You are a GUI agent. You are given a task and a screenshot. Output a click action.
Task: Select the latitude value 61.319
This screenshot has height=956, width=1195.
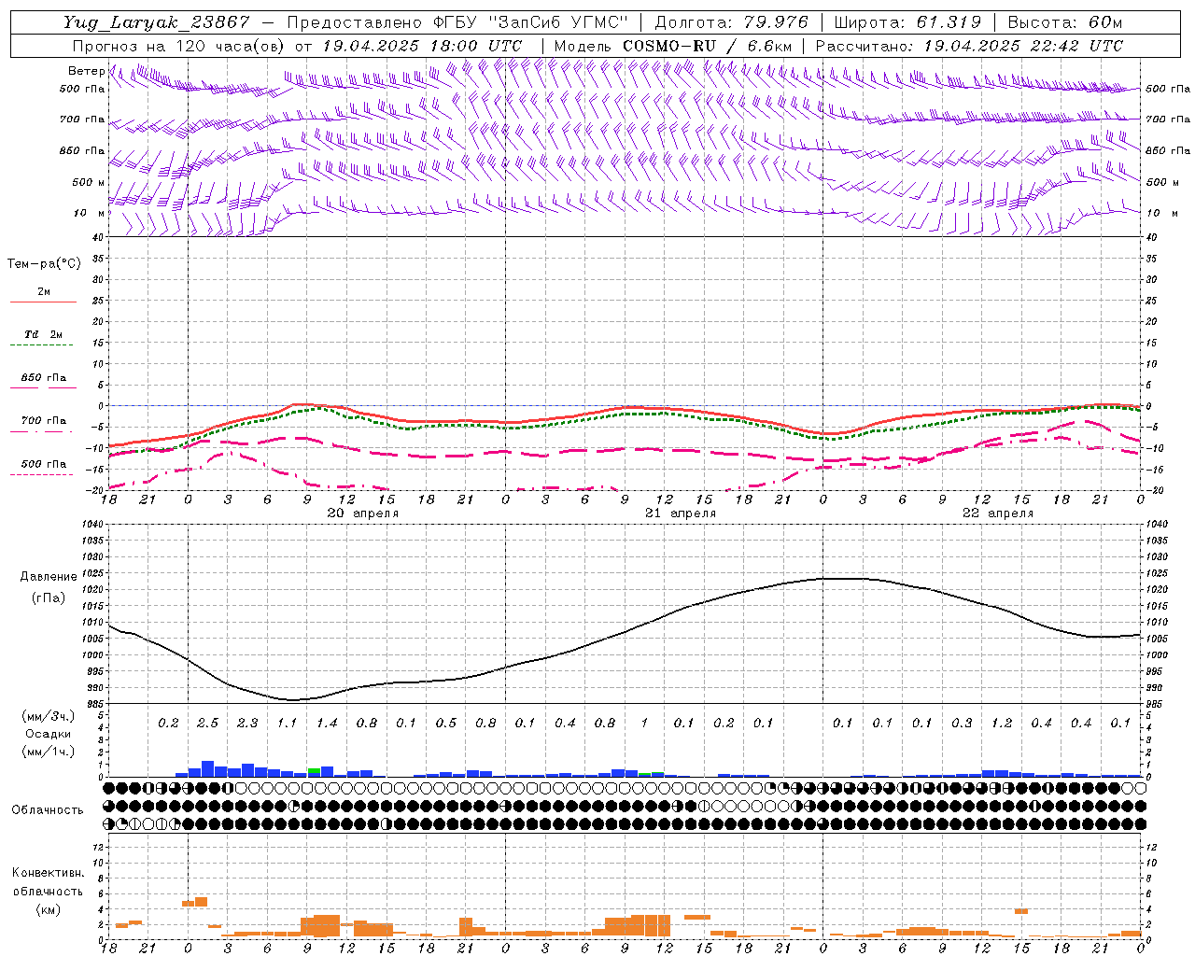pyautogui.click(x=948, y=23)
